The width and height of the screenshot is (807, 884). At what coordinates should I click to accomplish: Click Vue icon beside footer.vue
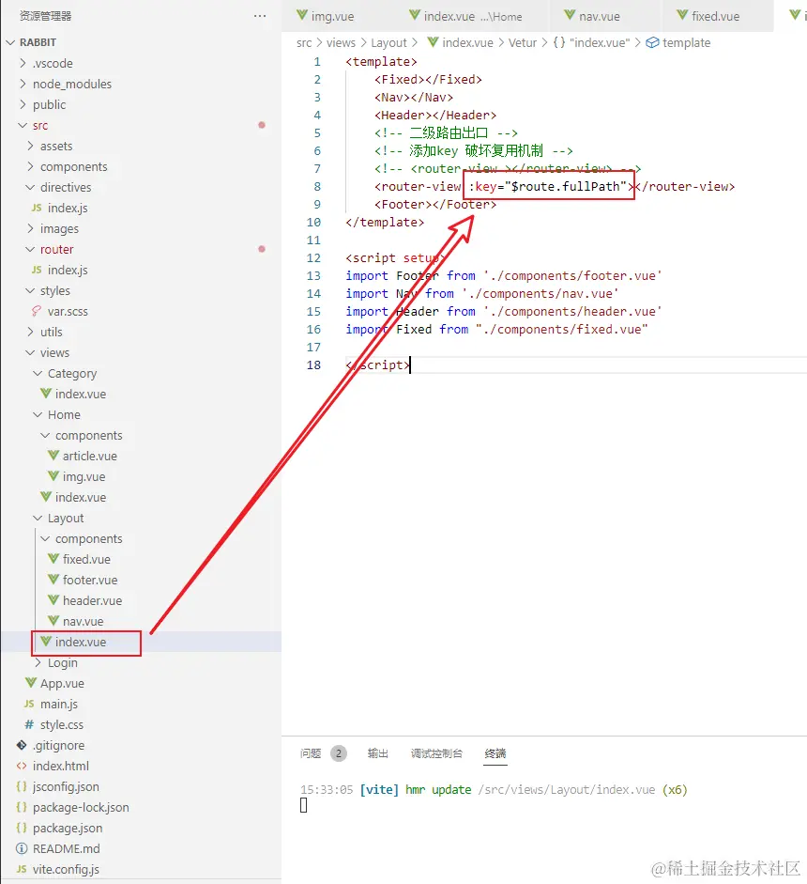pyautogui.click(x=53, y=580)
